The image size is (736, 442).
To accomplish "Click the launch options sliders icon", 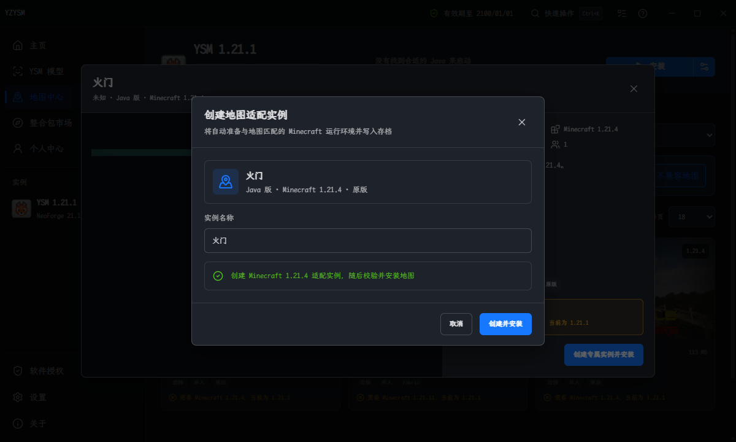I will (703, 66).
